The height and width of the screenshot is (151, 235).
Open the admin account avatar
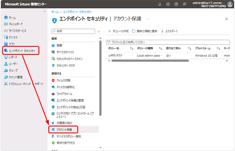click(230, 4)
